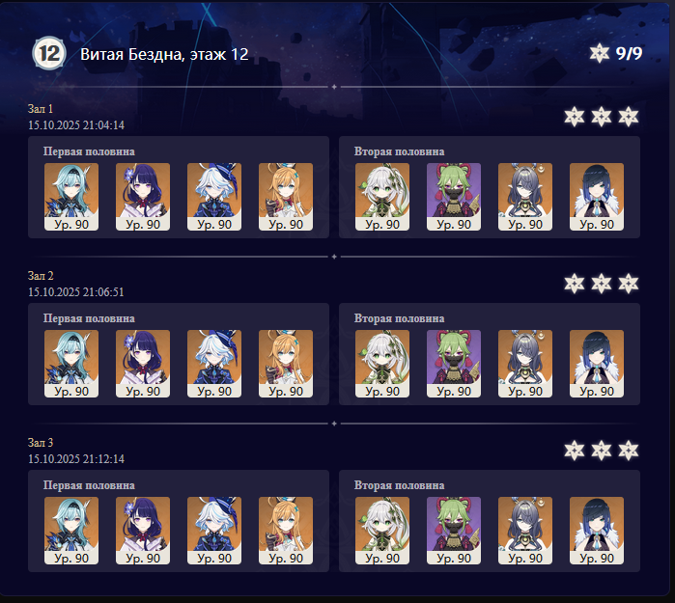
Task: Click Yelan's portrait in Зал 1 second half
Action: 597,197
